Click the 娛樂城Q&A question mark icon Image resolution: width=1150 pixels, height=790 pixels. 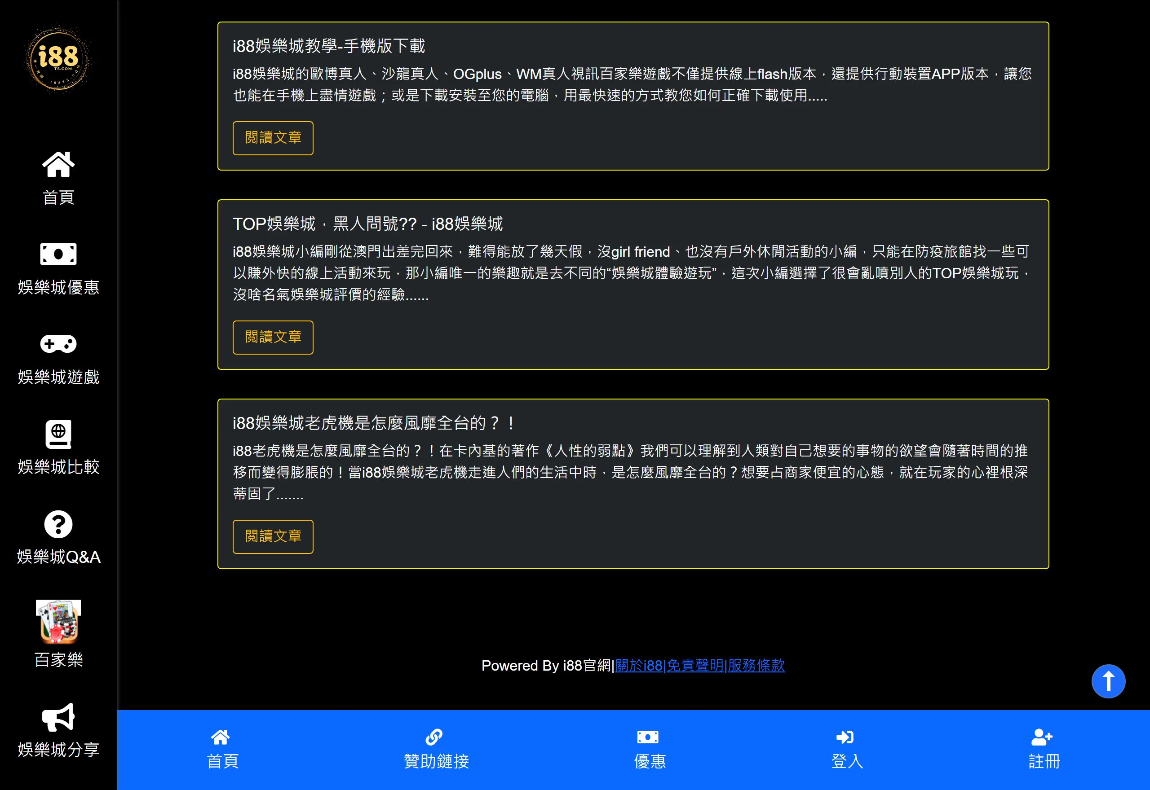pyautogui.click(x=58, y=524)
